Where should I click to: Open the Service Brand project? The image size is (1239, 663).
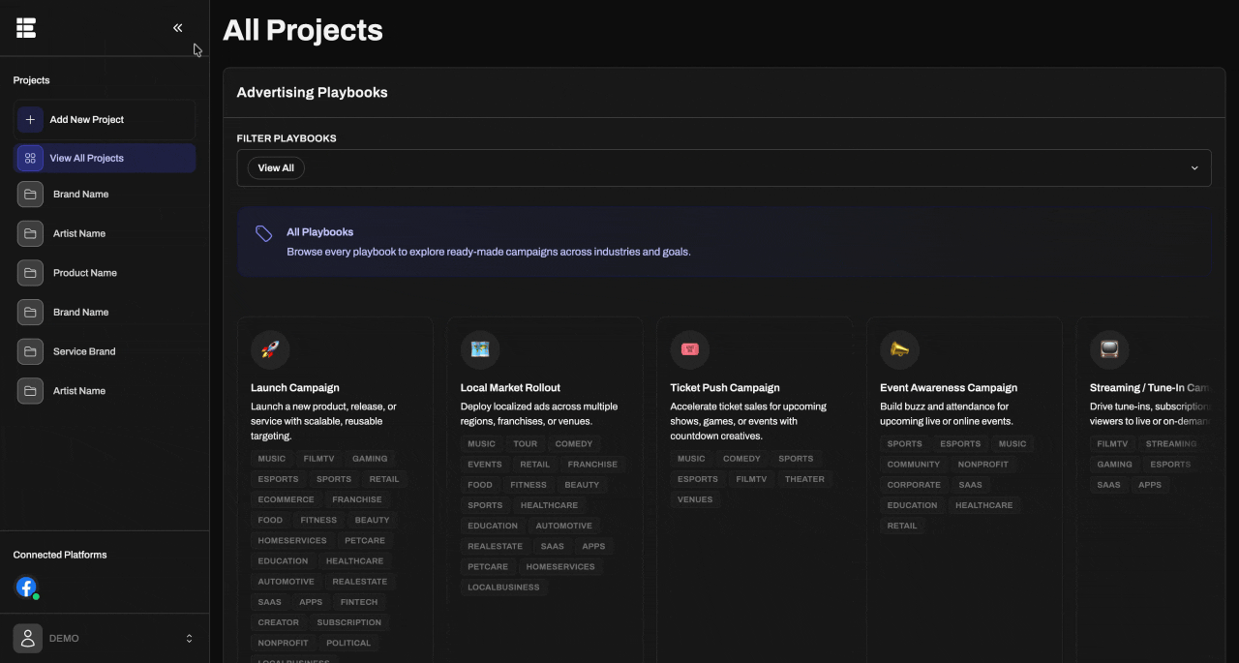coord(84,351)
